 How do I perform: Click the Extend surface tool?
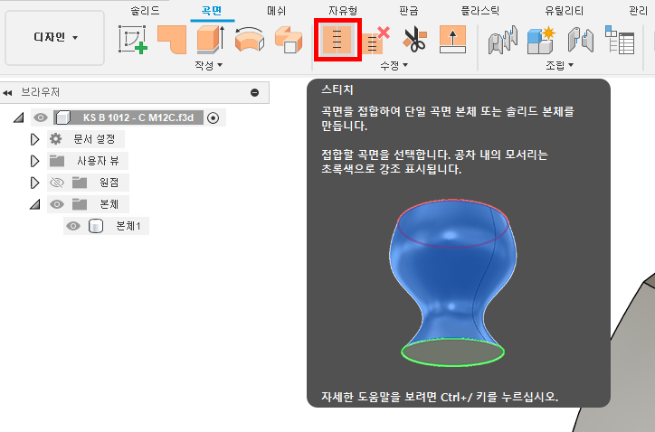click(452, 40)
